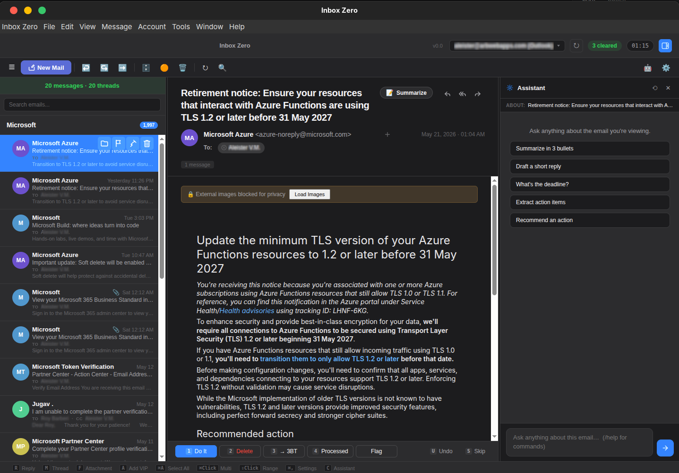Click the Summarize button
The width and height of the screenshot is (679, 473).
[406, 93]
